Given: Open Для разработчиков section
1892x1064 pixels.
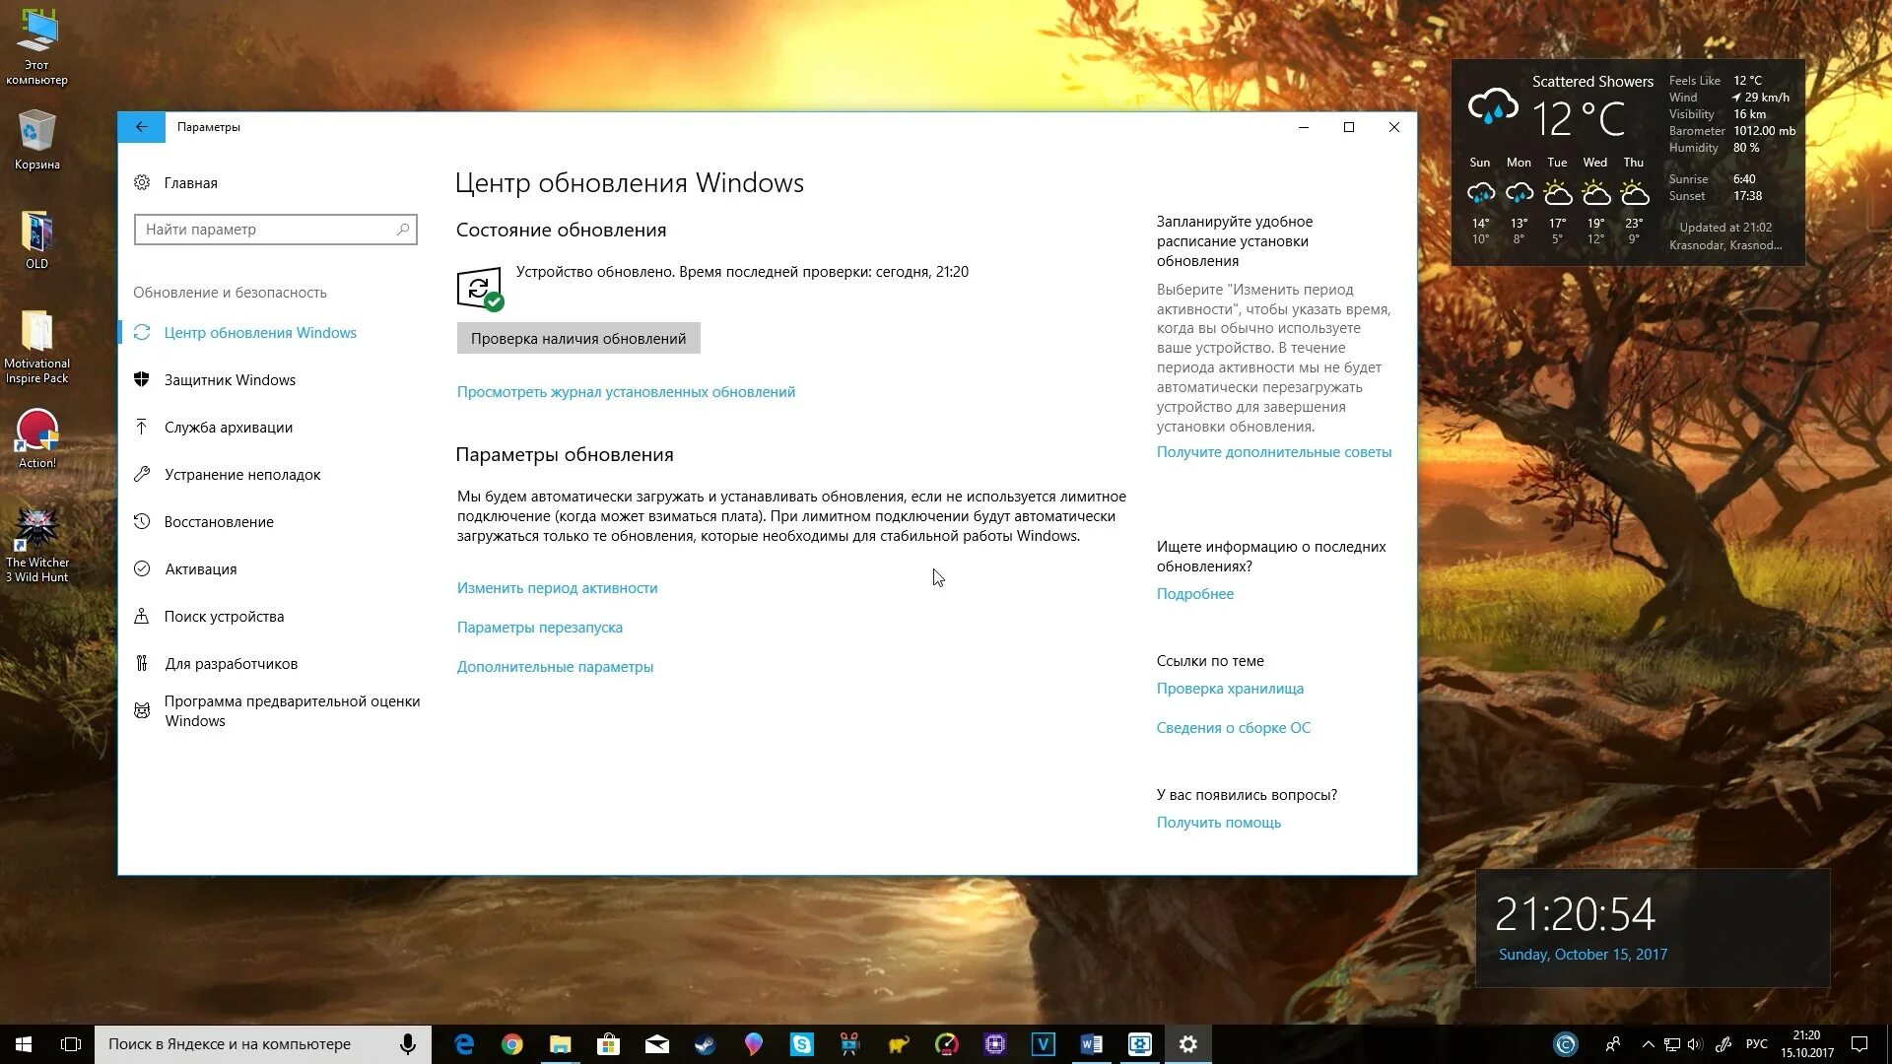Looking at the screenshot, I should 231,664.
